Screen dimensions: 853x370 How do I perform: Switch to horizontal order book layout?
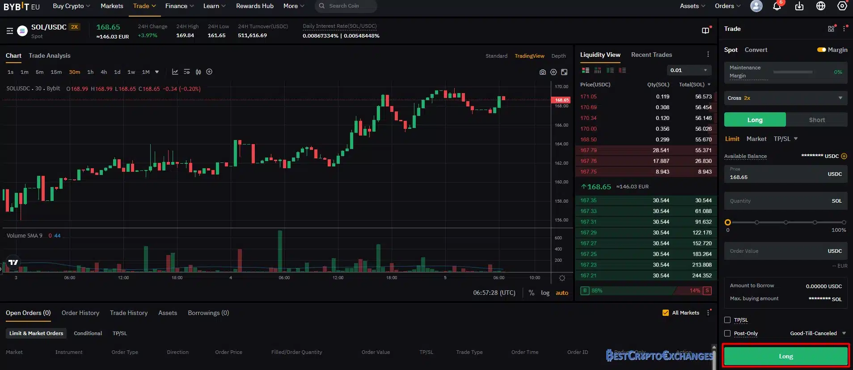click(x=597, y=70)
